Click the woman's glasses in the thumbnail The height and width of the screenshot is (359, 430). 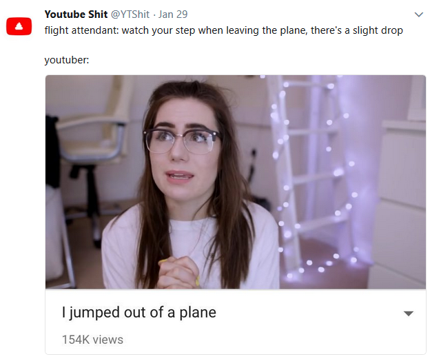181,141
